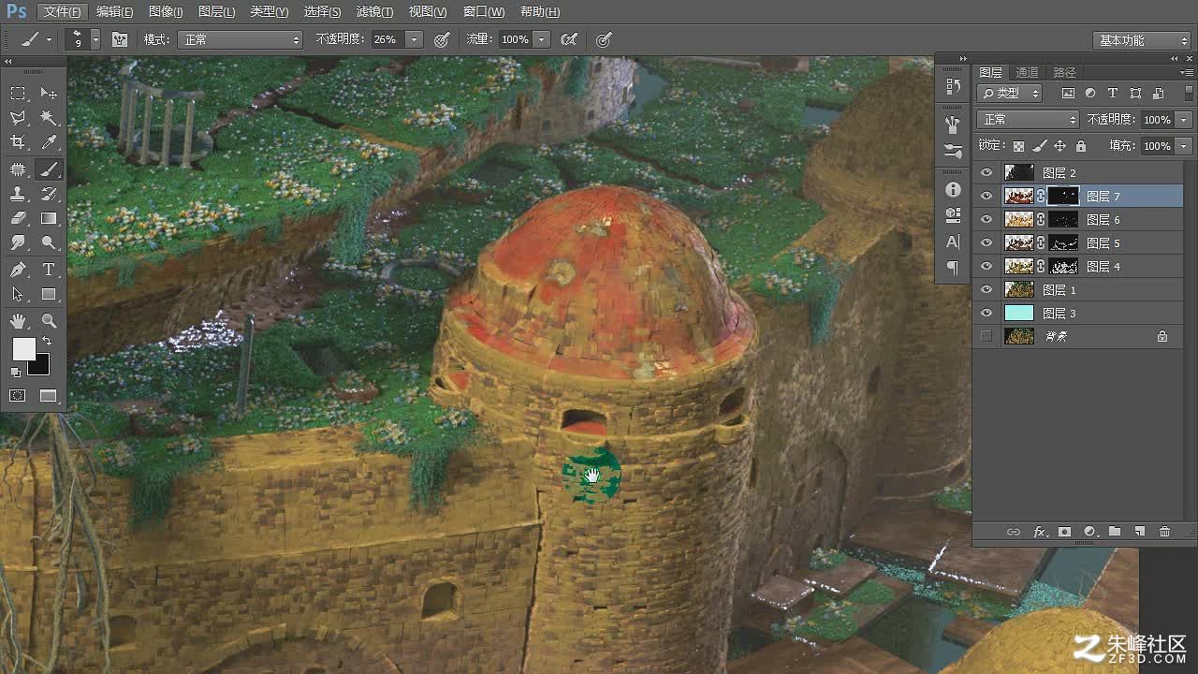Select the Pen tool

[x=18, y=270]
